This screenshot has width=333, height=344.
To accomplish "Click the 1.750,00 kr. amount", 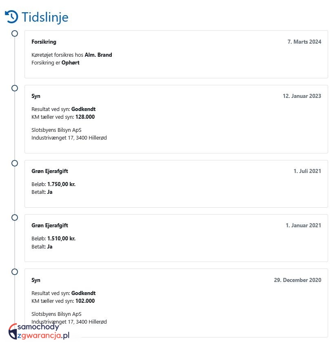I will coord(61,184).
